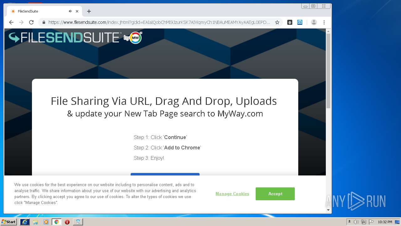Open the dark download extension icon
Screen dimensions: 401x226
pos(290,22)
